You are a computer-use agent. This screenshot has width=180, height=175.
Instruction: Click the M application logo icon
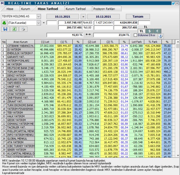[2, 3]
